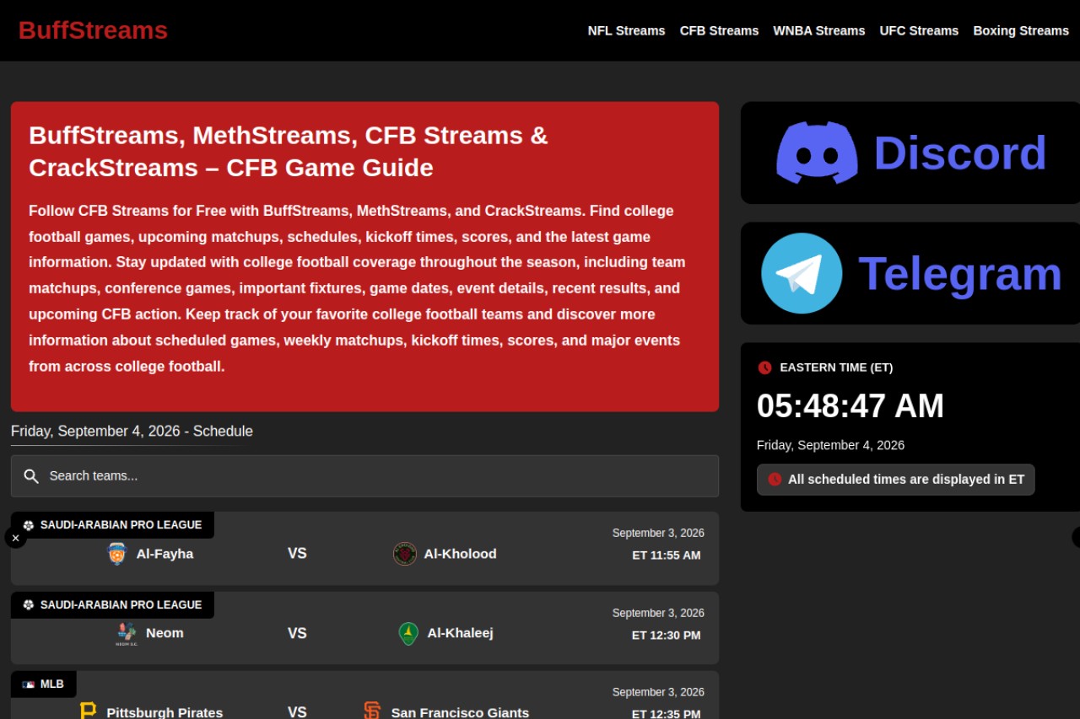1080x719 pixels.
Task: Close the floating ad with X button
Action: [15, 538]
